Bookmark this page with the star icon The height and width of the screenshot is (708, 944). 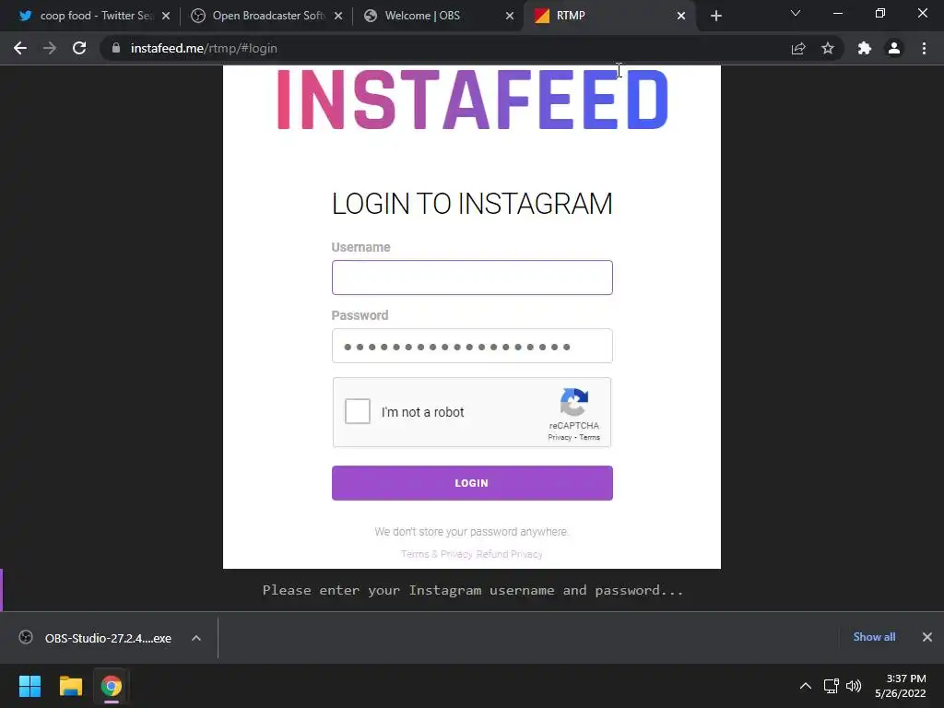pyautogui.click(x=828, y=48)
